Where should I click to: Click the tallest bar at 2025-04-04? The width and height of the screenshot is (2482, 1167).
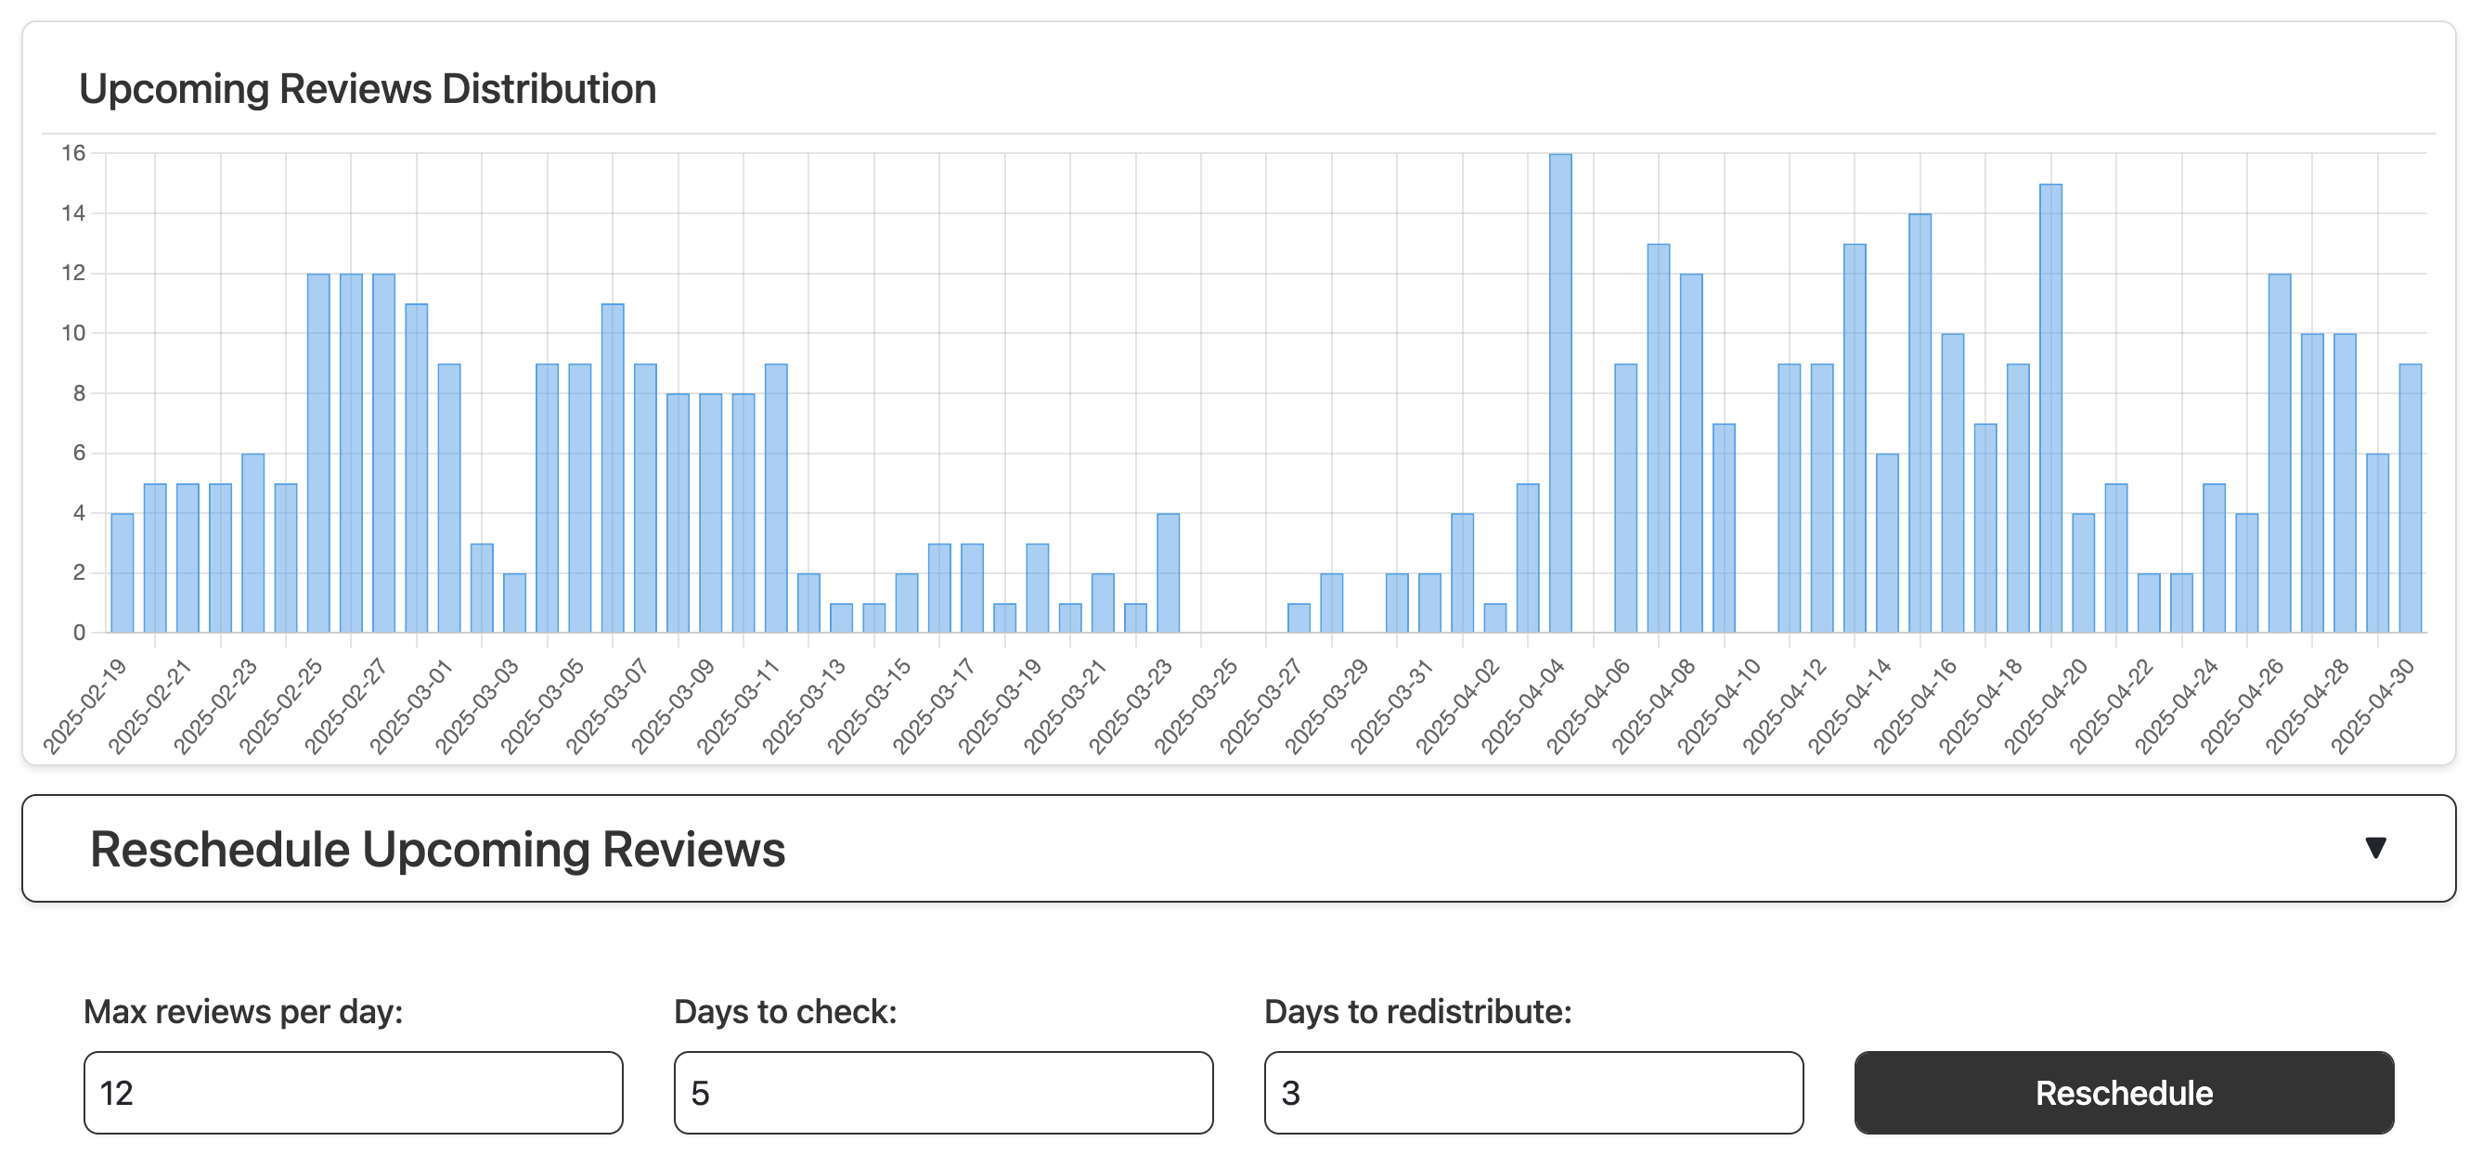click(1561, 392)
